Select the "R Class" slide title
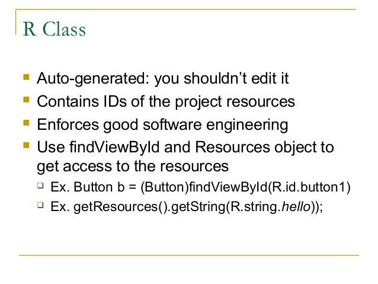Viewport: 378px width, 284px height. click(x=54, y=29)
